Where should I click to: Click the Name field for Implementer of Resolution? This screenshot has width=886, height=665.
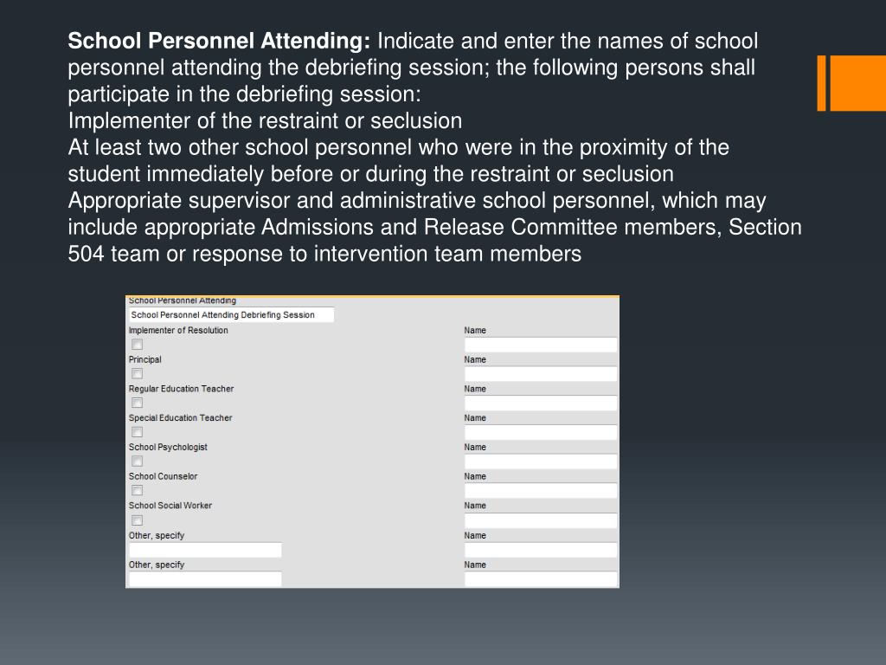[541, 345]
